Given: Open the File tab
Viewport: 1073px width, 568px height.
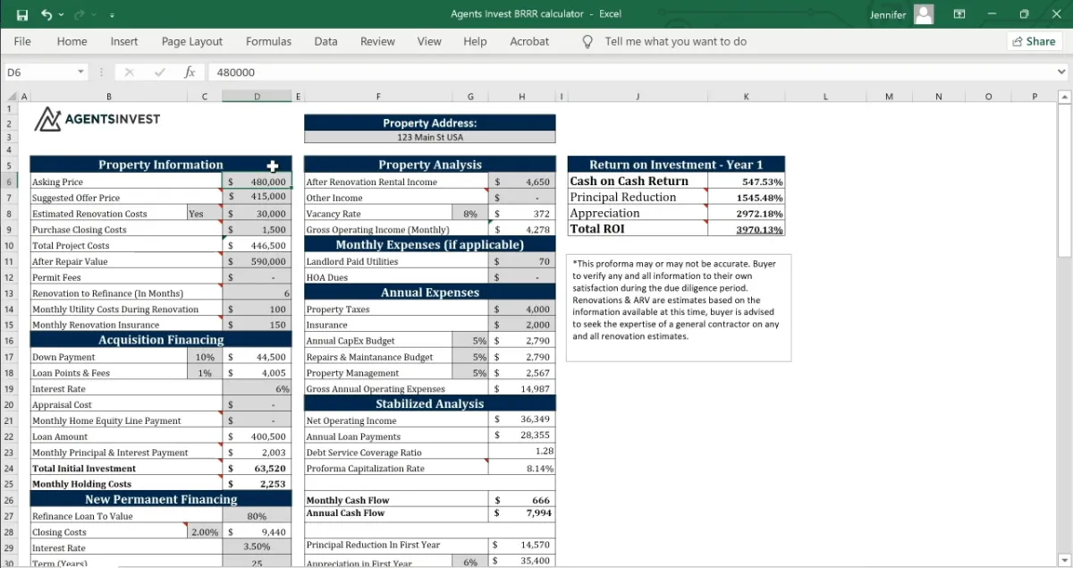Looking at the screenshot, I should [22, 41].
